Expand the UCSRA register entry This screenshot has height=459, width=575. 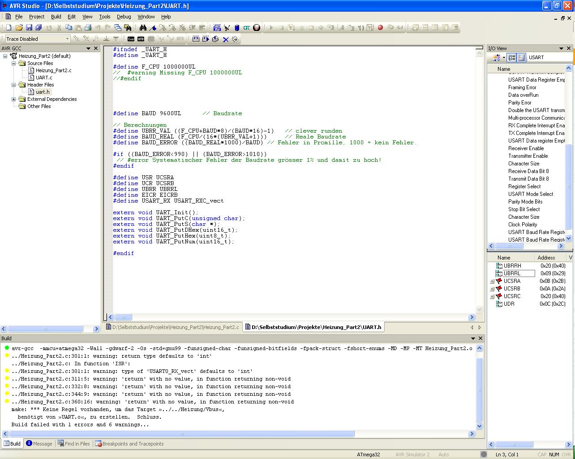coord(492,281)
